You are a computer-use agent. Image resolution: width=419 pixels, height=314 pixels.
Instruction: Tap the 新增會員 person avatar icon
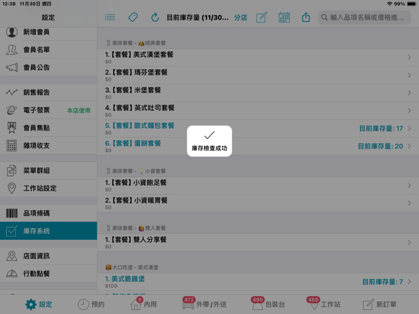(11, 32)
